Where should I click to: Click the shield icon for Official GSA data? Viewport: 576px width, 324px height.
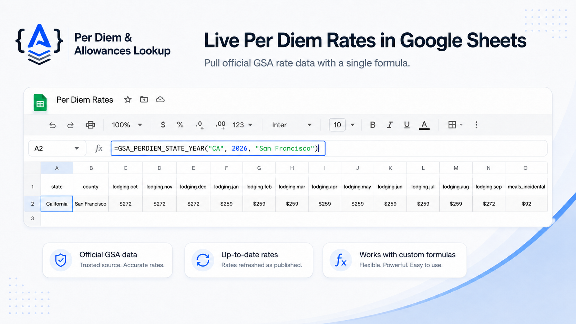(x=61, y=260)
